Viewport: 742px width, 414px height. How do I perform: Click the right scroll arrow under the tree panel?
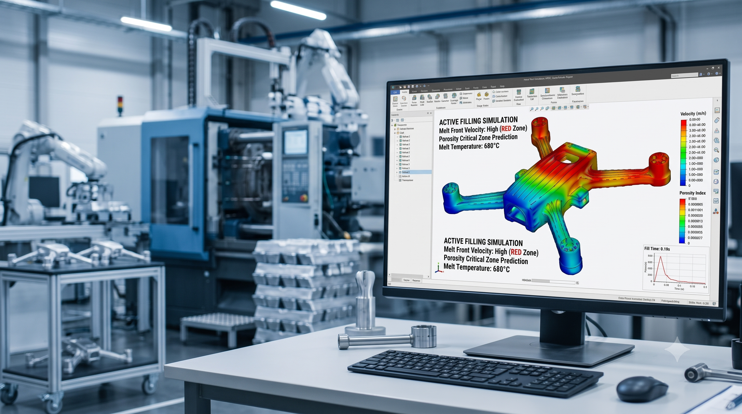tap(428, 277)
